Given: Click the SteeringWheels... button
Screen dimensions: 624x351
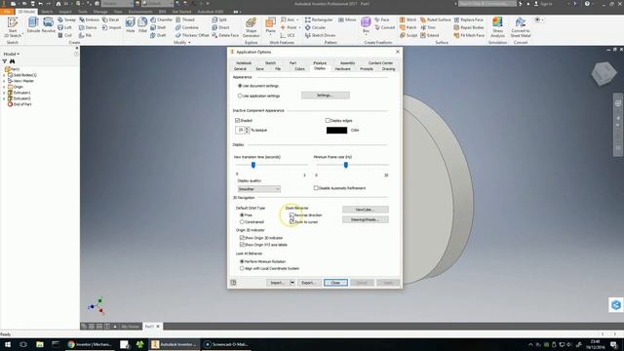Looking at the screenshot, I should click(366, 219).
